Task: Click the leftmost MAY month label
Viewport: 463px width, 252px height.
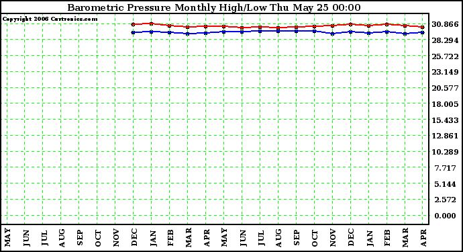Action: (7, 237)
